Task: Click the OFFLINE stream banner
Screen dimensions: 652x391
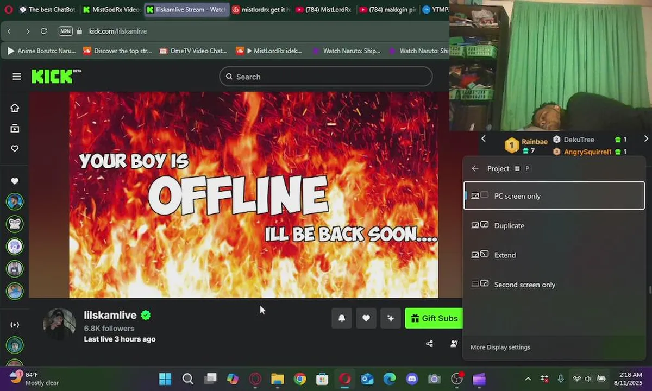Action: pos(253,195)
